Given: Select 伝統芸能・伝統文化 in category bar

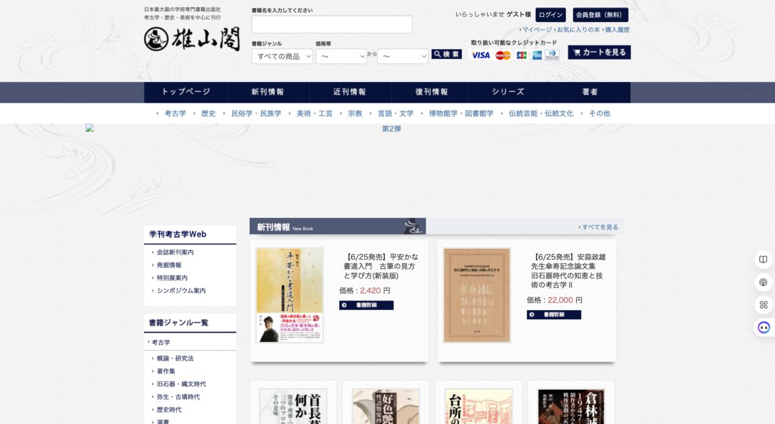Looking at the screenshot, I should click(541, 113).
